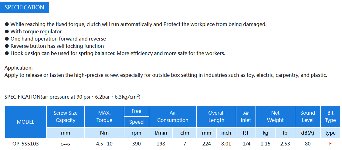The height and width of the screenshot is (150, 342).
Task: Click the red F bit type value
Action: pos(330,144)
